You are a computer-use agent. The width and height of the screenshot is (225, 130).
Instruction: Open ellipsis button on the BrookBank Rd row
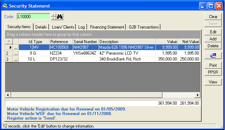tap(16, 59)
